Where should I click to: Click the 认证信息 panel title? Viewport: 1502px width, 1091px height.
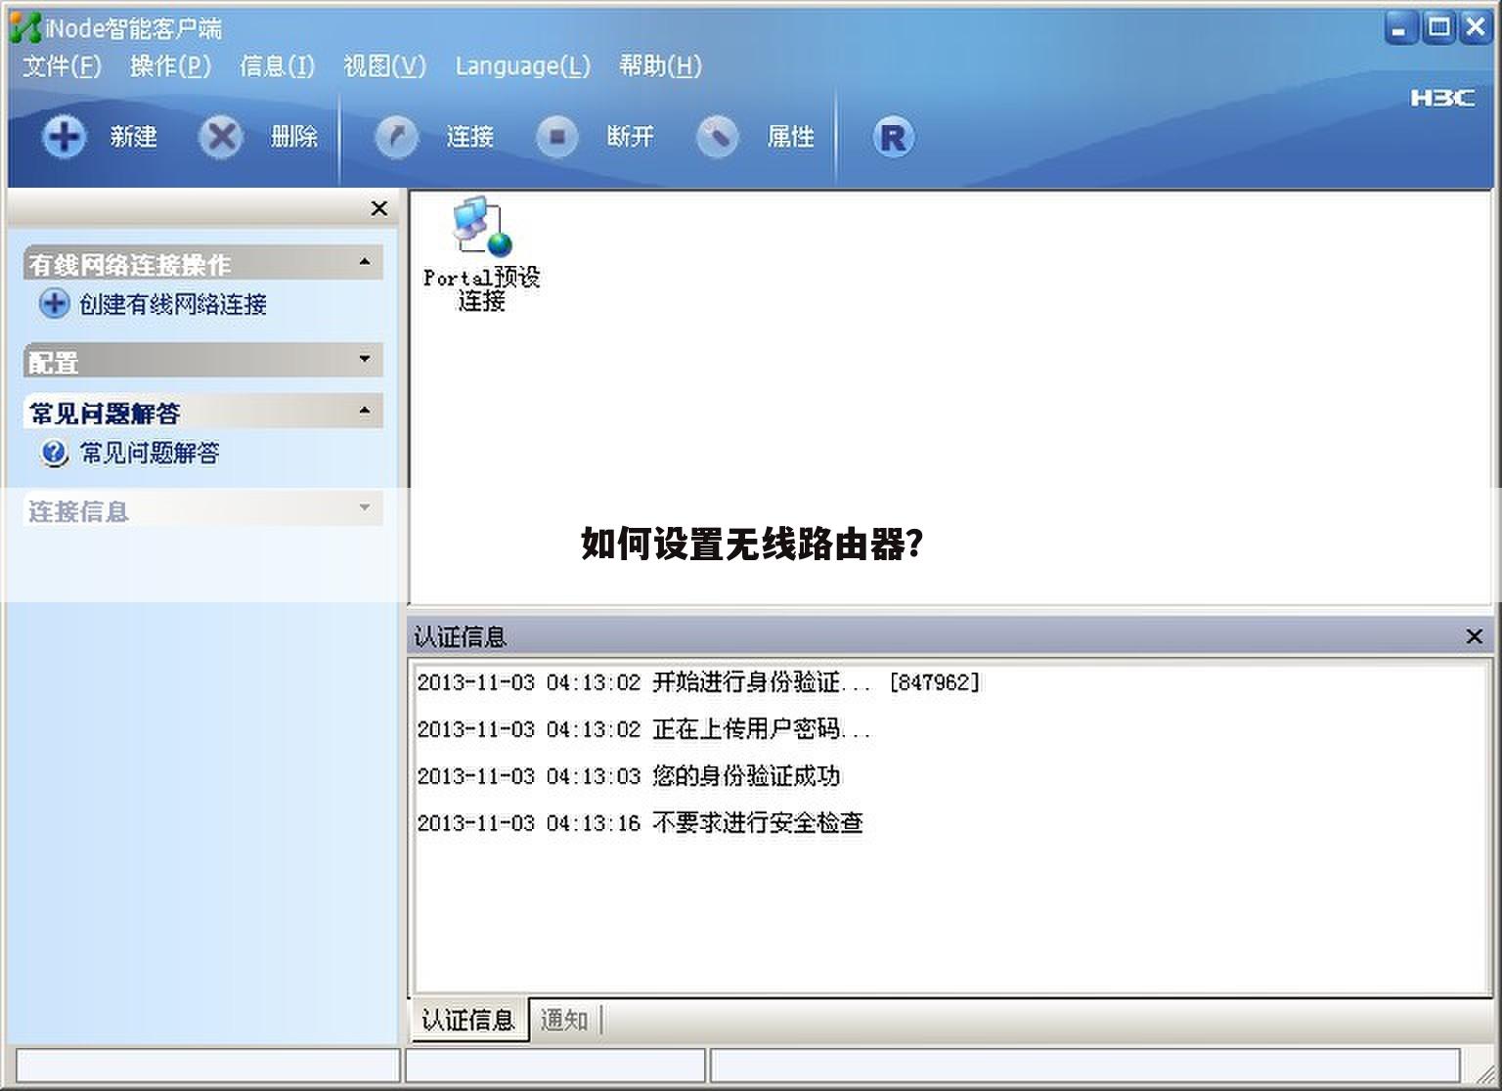pos(460,637)
